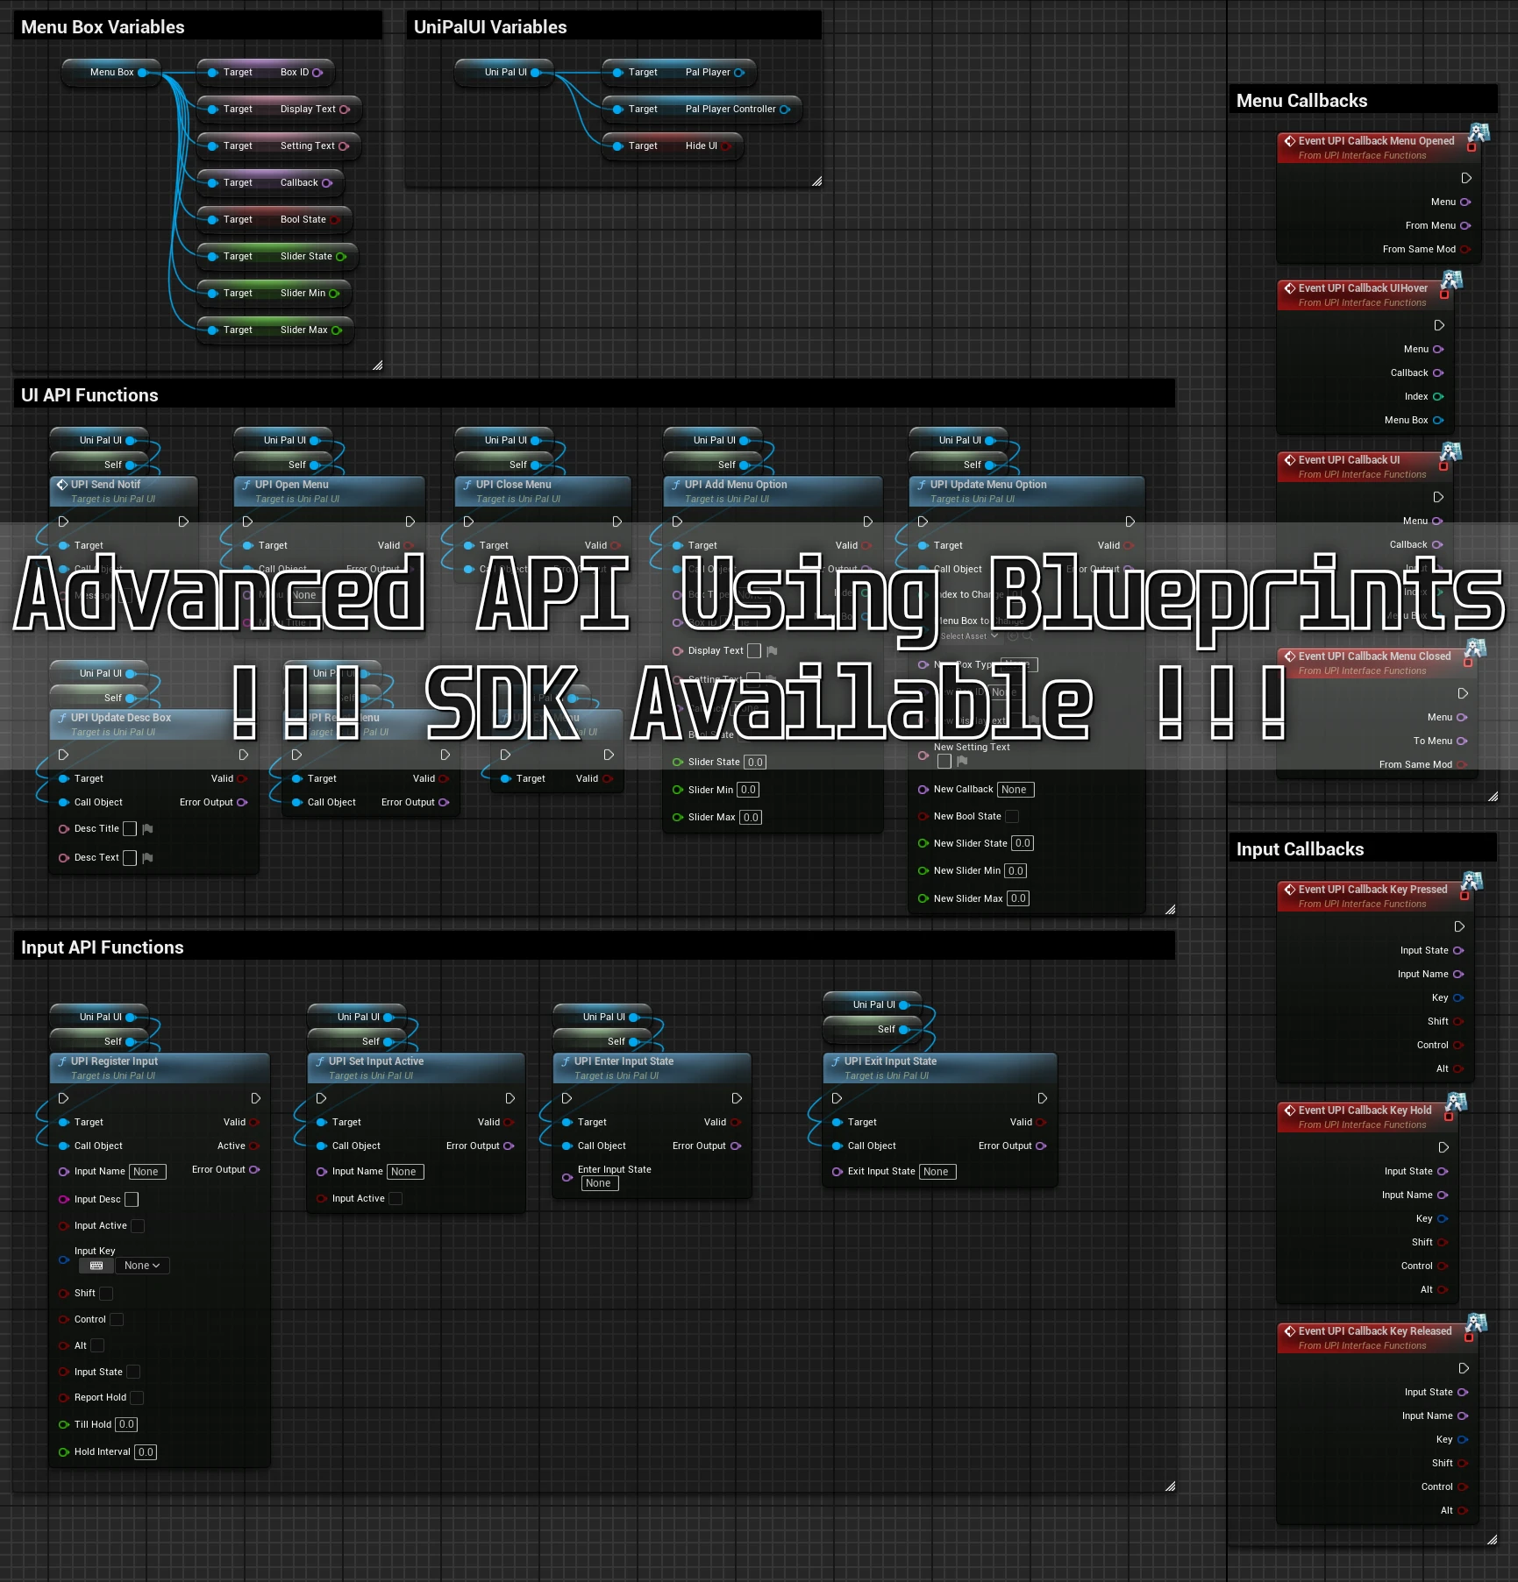1518x1582 pixels.
Task: Click the Display Text output pin
Action: click(x=345, y=110)
